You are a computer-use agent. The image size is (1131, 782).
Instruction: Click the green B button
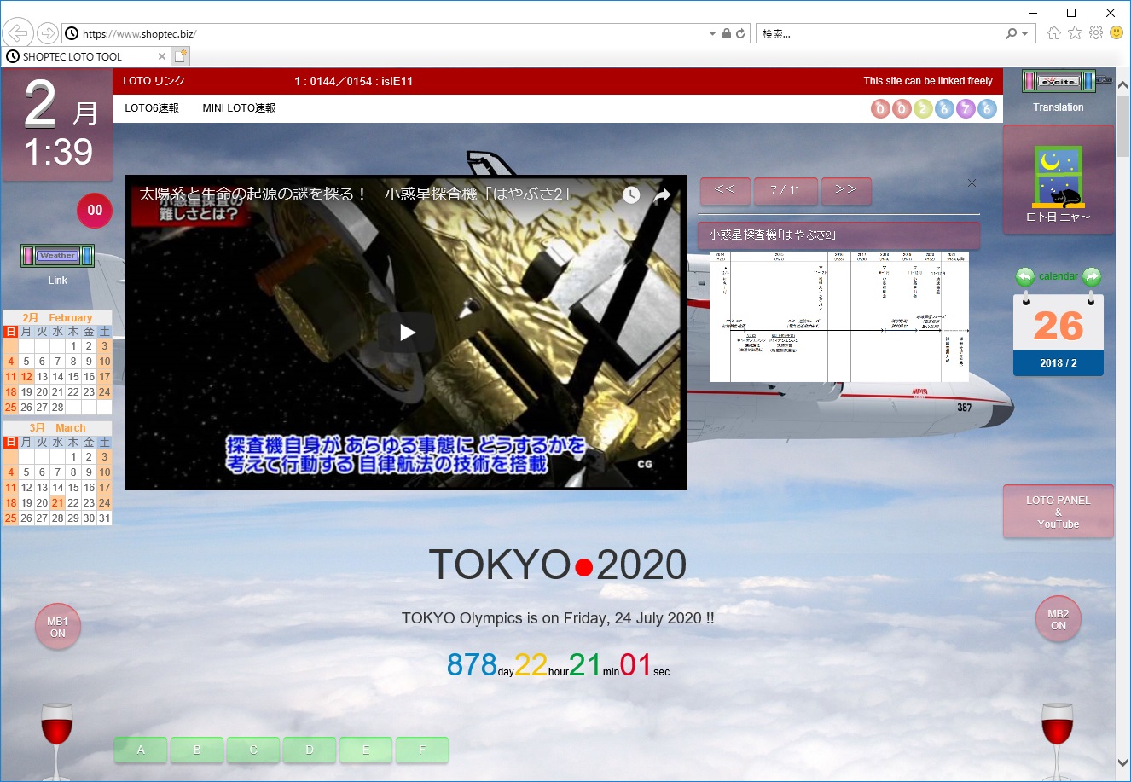coord(197,750)
